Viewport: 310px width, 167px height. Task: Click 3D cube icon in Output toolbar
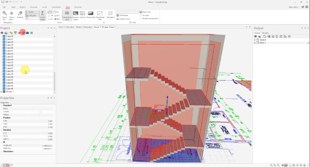click(x=273, y=36)
